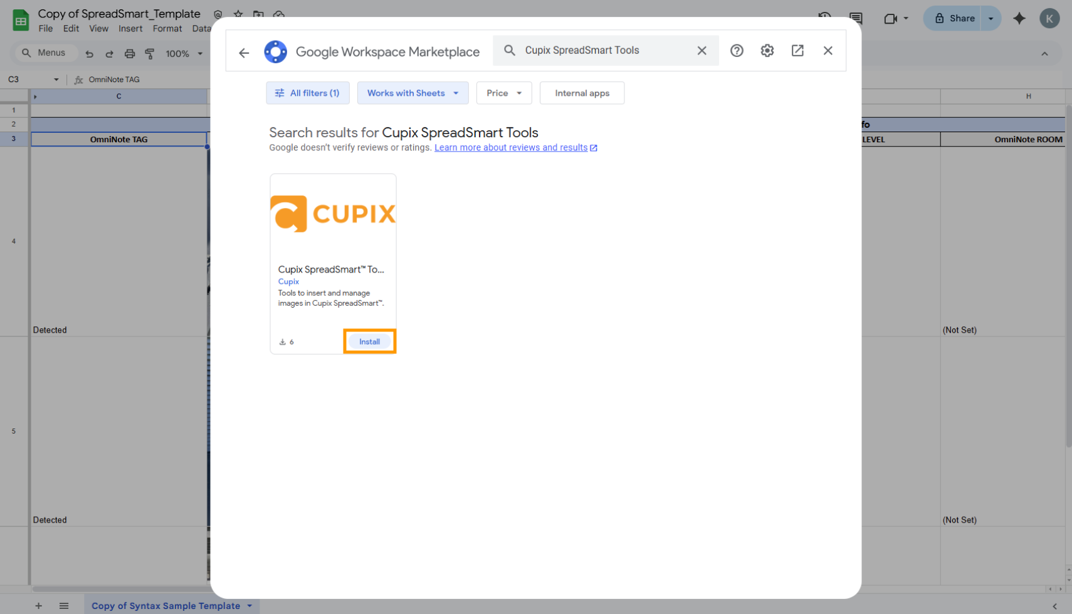Click the first Detected cell in row 4
This screenshot has height=614, width=1072.
point(119,242)
